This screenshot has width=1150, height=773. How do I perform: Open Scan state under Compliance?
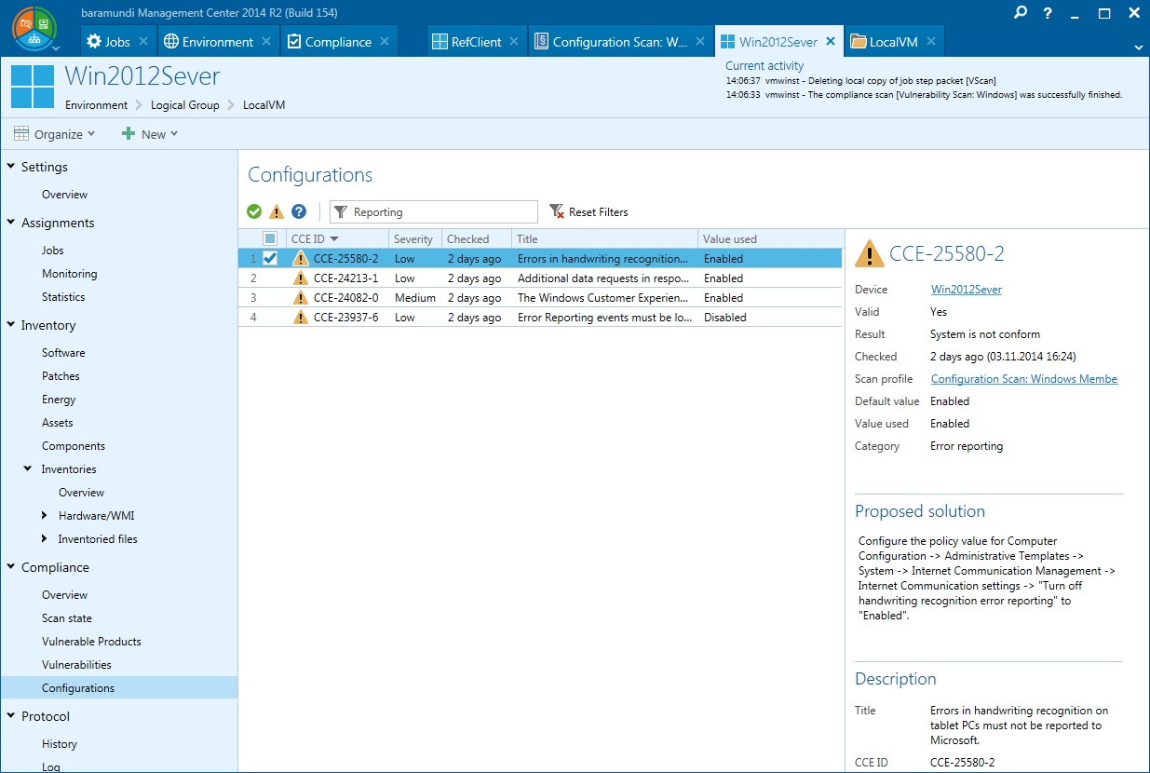point(67,618)
